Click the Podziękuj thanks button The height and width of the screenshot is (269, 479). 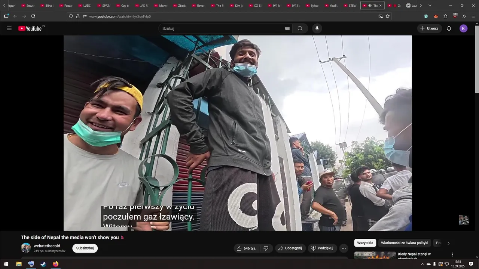click(x=322, y=248)
